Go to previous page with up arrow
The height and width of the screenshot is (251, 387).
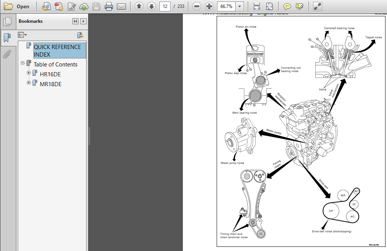(x=139, y=6)
